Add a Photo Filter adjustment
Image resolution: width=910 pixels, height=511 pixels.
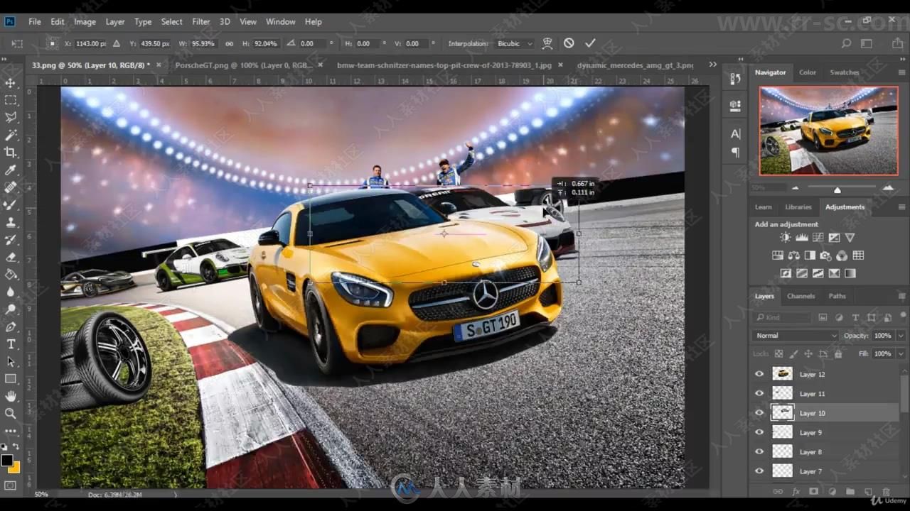pos(825,255)
